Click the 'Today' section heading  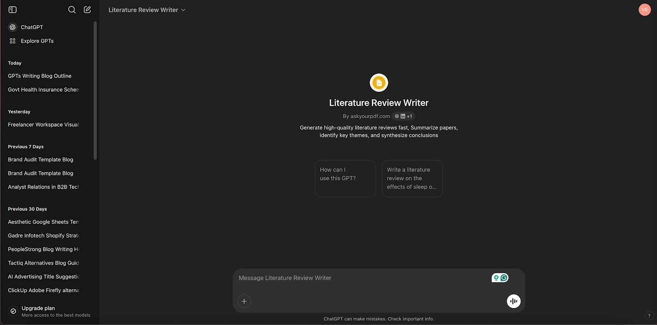(x=15, y=63)
